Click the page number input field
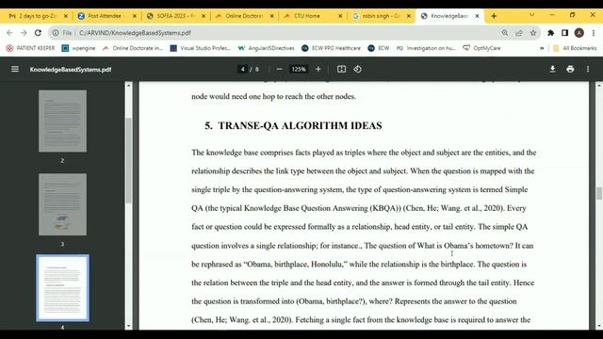603x339 pixels. [x=242, y=69]
